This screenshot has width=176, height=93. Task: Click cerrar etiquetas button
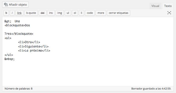[118, 13]
